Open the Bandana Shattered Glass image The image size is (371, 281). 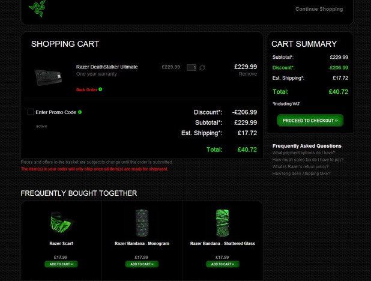[222, 223]
